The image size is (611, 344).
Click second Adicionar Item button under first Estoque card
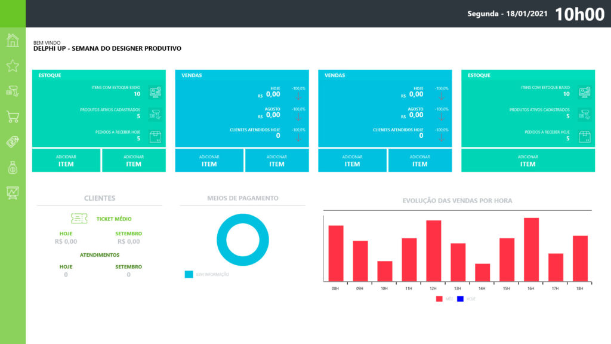tap(134, 161)
